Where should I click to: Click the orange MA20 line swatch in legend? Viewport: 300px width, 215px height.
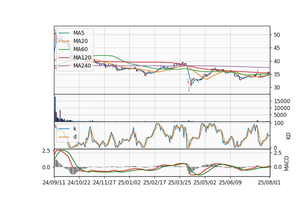click(x=64, y=41)
